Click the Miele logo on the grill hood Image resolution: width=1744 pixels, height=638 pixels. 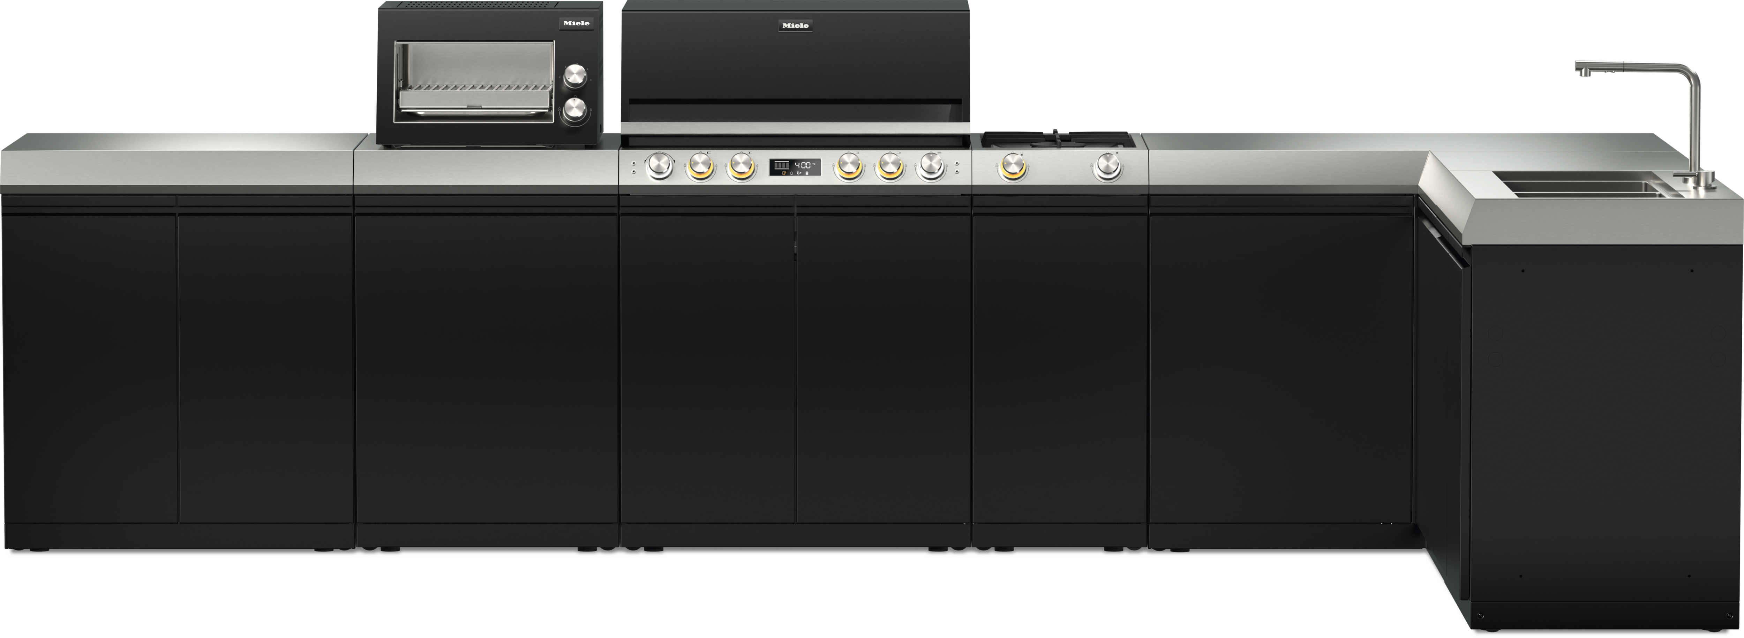click(x=795, y=26)
